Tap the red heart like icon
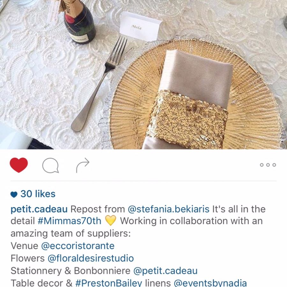The height and width of the screenshot is (287, 287). (19, 165)
